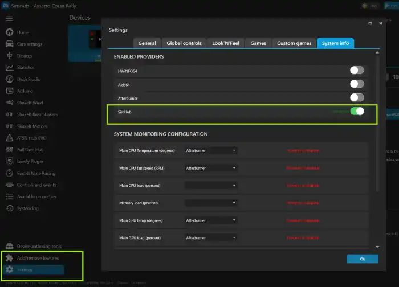The width and height of the screenshot is (399, 287).
Task: Click scroll up arrow in settings list
Action: tap(377, 52)
